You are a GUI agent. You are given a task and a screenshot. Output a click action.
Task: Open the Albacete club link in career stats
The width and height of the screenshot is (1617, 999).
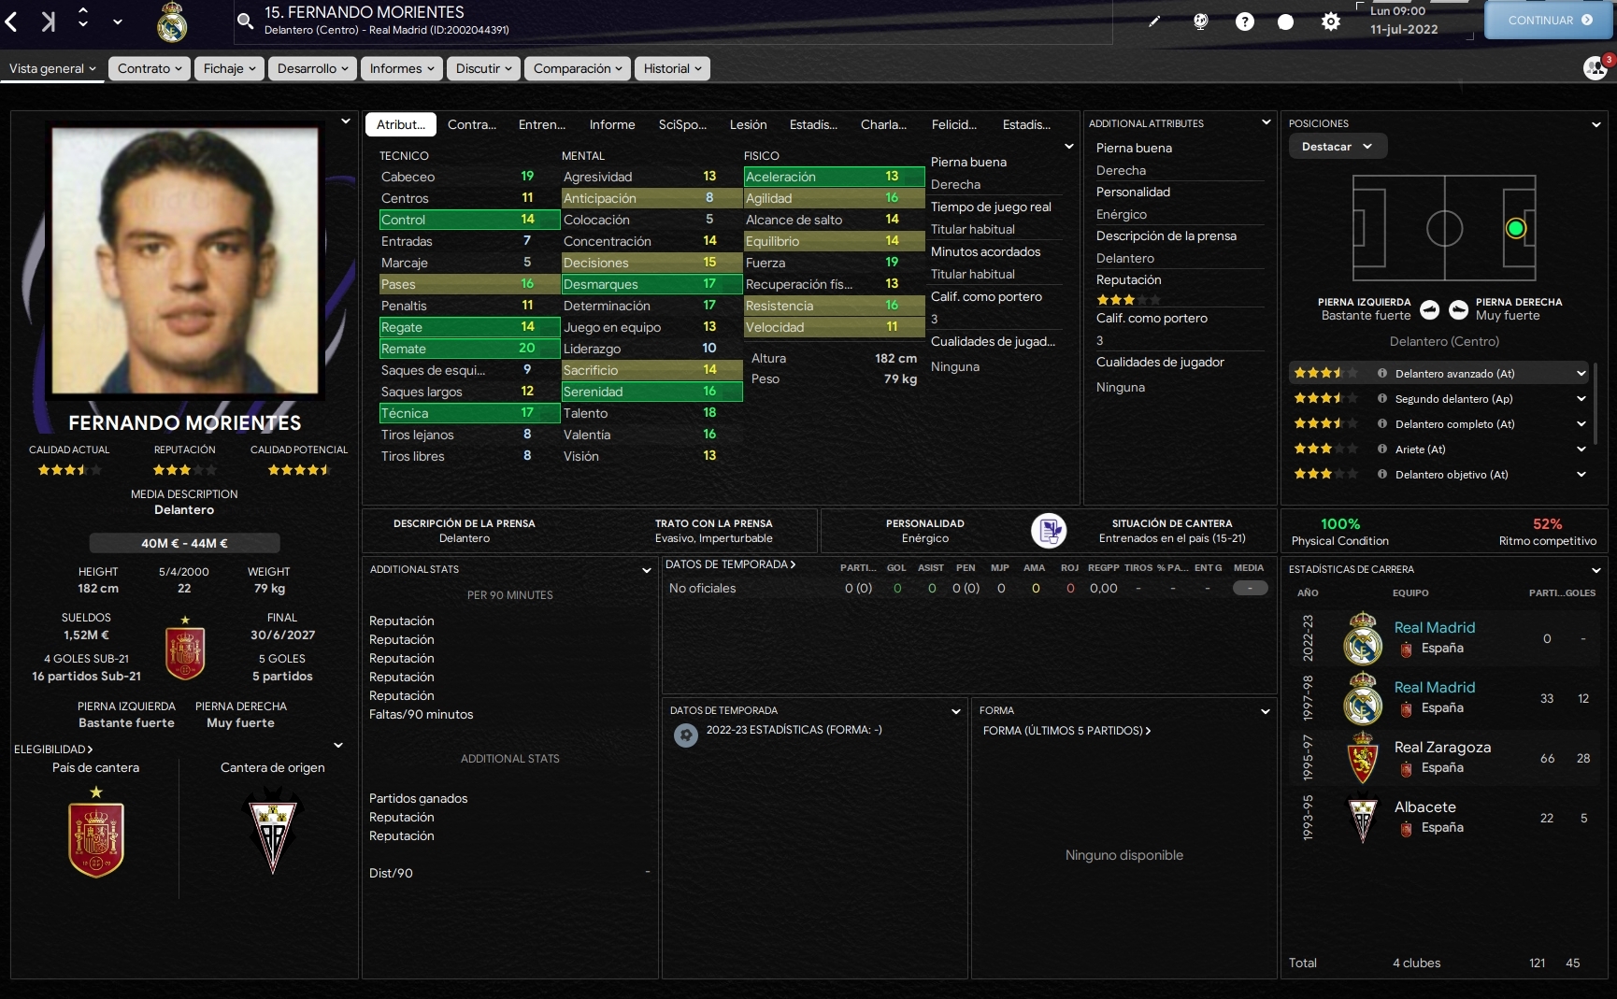point(1425,807)
